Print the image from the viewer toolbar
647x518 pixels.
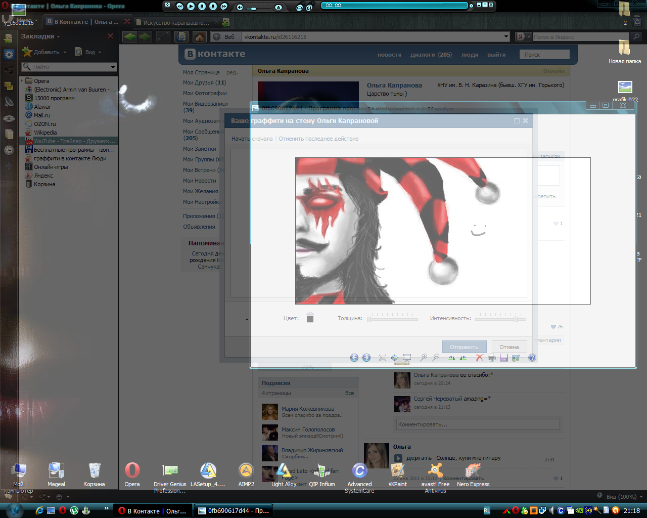tap(491, 358)
